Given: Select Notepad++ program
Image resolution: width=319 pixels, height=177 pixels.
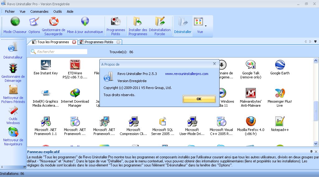Looking at the screenshot, I should (280, 124).
